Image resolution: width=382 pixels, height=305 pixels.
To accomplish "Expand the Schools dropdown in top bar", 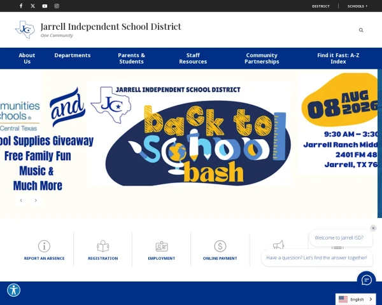I will tap(357, 6).
